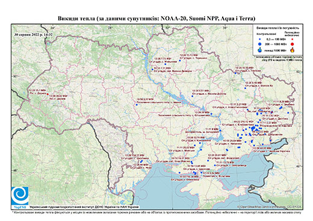Click the blue marker beside the Zaporizhzhia label
The height and width of the screenshot is (221, 313).
[x=220, y=130]
